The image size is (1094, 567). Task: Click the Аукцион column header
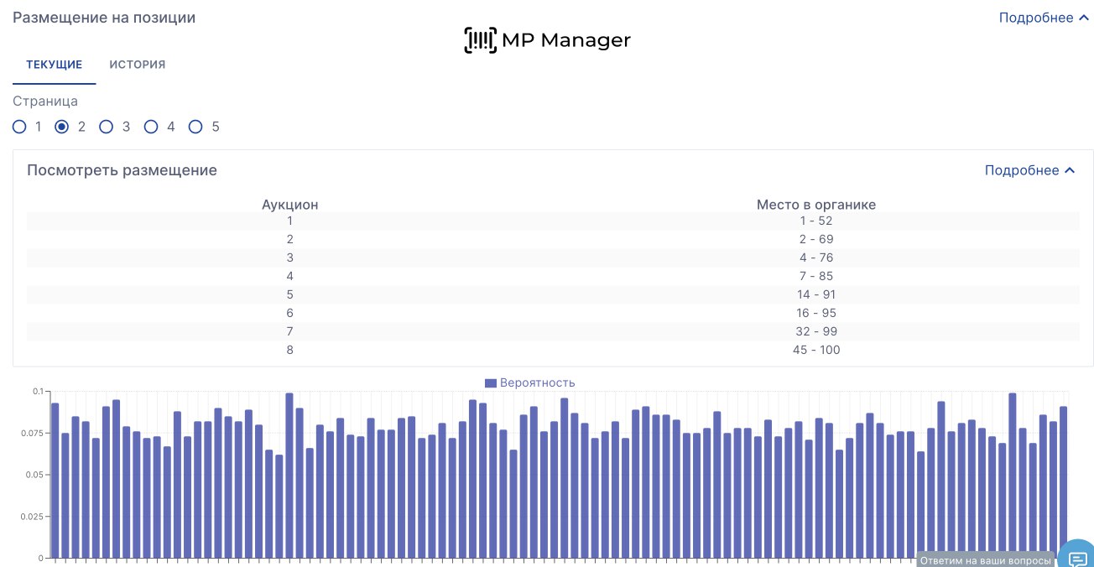point(289,204)
